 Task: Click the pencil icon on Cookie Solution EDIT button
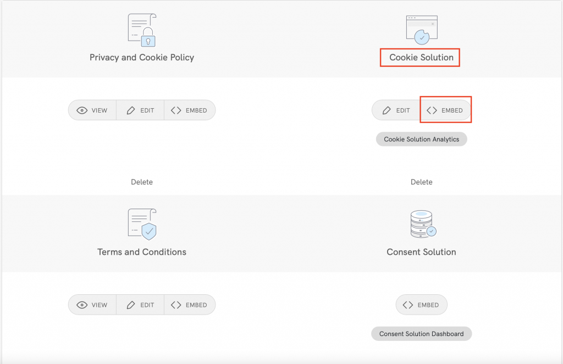point(388,110)
